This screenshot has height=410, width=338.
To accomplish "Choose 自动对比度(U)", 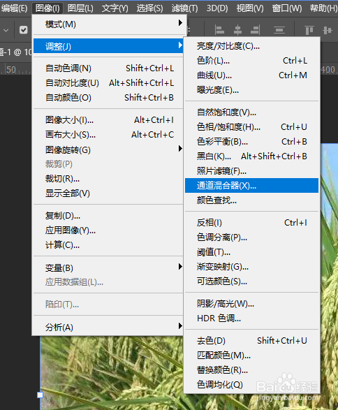I will point(108,83).
